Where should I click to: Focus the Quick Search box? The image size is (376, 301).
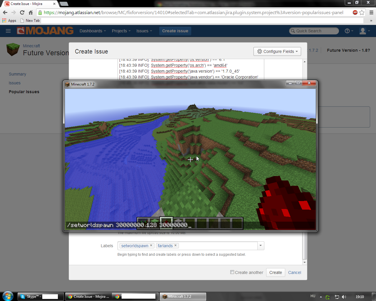pyautogui.click(x=314, y=31)
